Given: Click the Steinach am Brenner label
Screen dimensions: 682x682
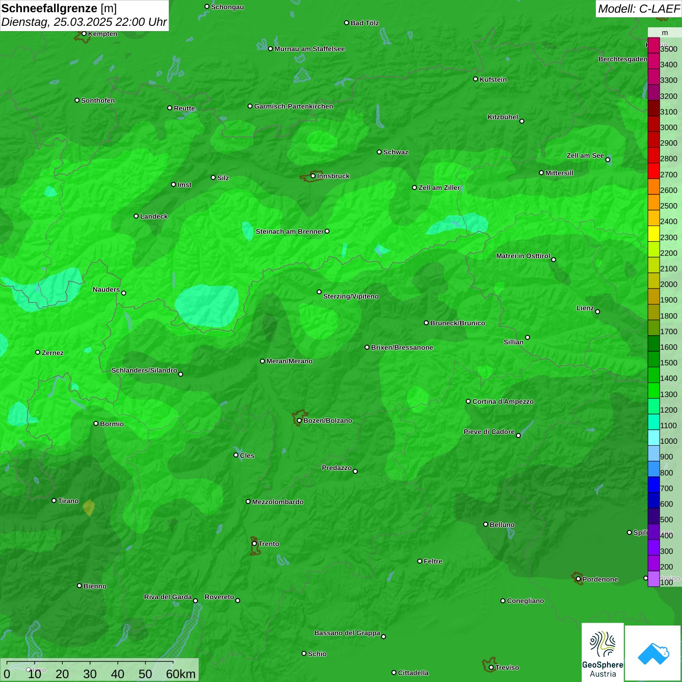Looking at the screenshot, I should [x=289, y=231].
